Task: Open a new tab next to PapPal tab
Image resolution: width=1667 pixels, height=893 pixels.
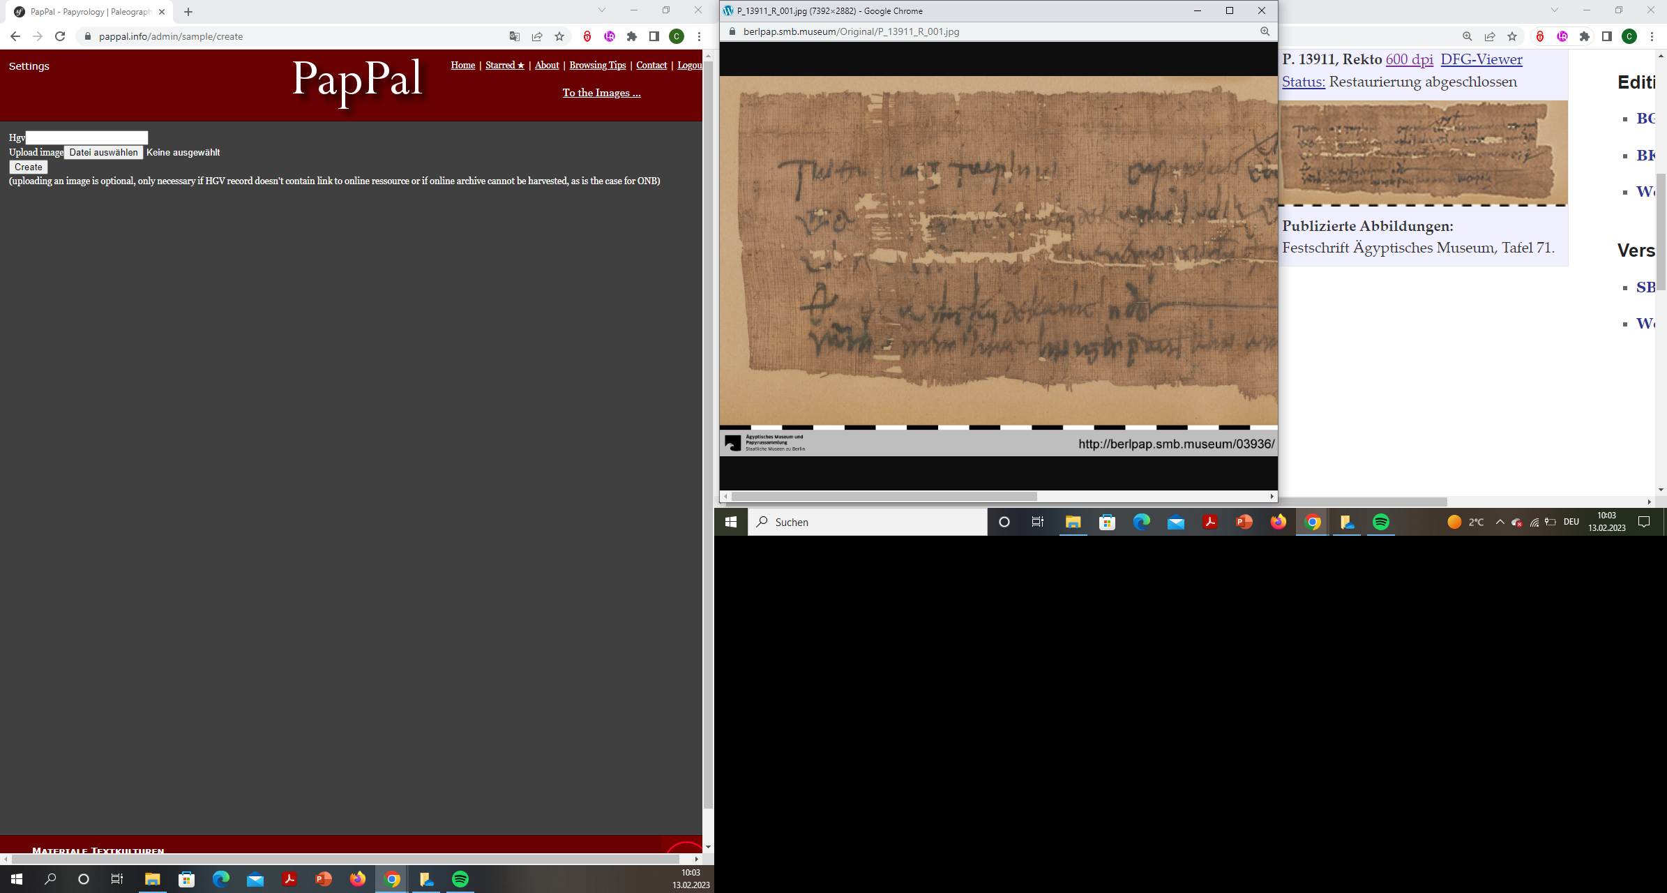Action: pyautogui.click(x=188, y=12)
